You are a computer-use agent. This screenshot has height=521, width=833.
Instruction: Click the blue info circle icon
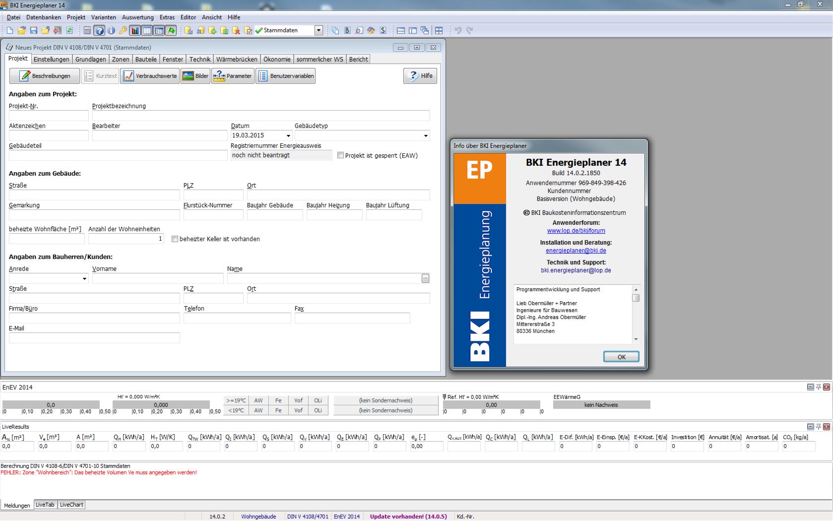pyautogui.click(x=111, y=30)
